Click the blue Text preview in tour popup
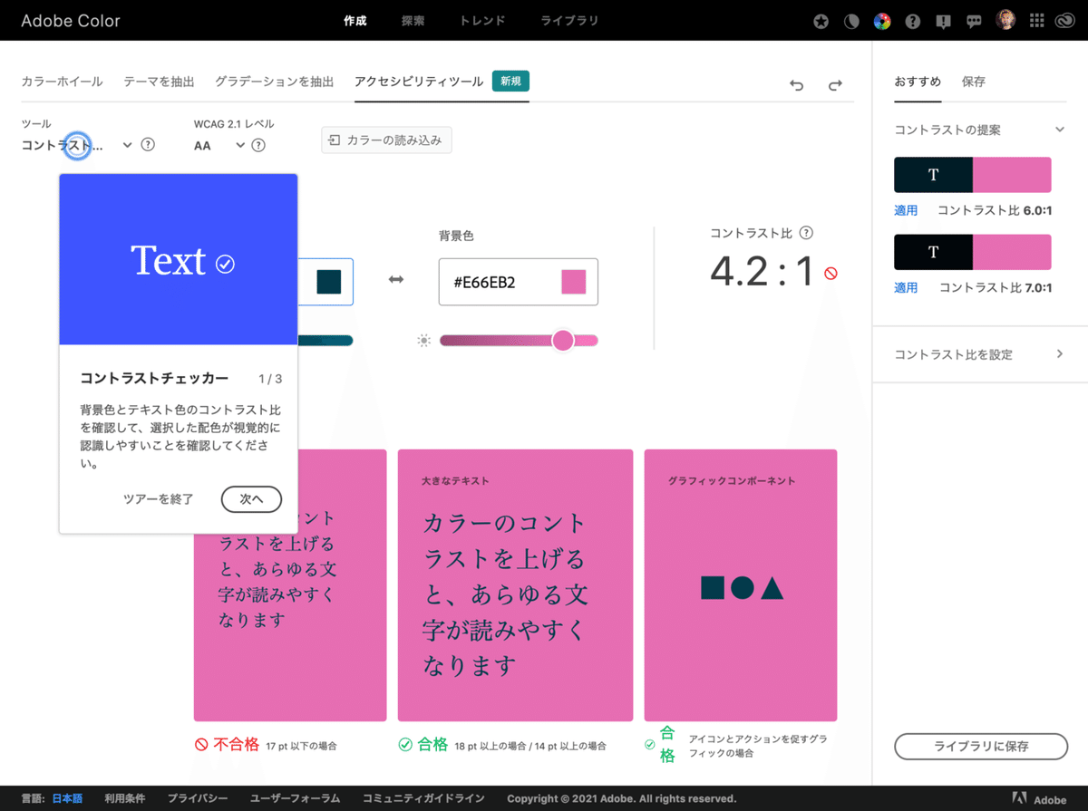Viewport: 1088px width, 811px height. 179,259
